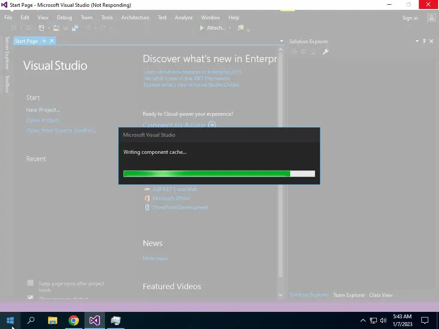Open the New Project dropdown arrow
The height and width of the screenshot is (329, 439).
click(48, 28)
